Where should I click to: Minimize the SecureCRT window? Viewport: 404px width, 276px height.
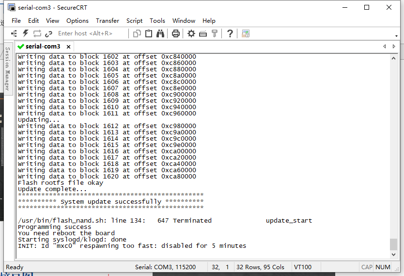345,7
